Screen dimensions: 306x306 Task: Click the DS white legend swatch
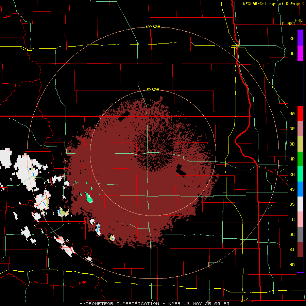point(300,204)
